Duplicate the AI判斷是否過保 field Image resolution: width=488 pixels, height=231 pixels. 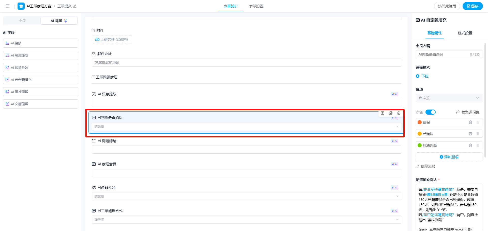tap(391, 113)
